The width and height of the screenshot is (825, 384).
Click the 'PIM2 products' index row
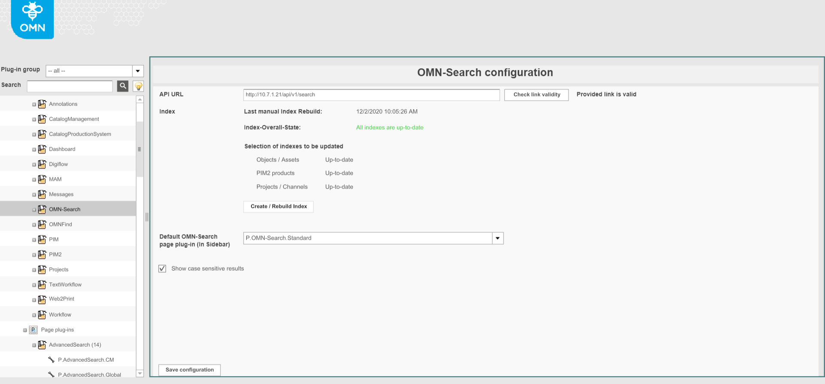coord(305,173)
